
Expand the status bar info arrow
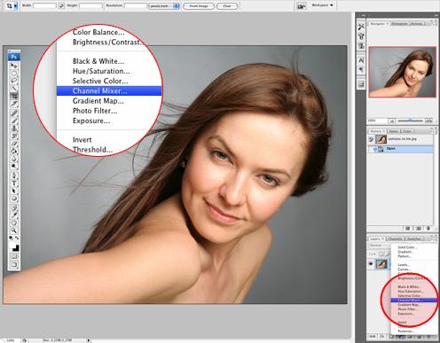(x=89, y=340)
